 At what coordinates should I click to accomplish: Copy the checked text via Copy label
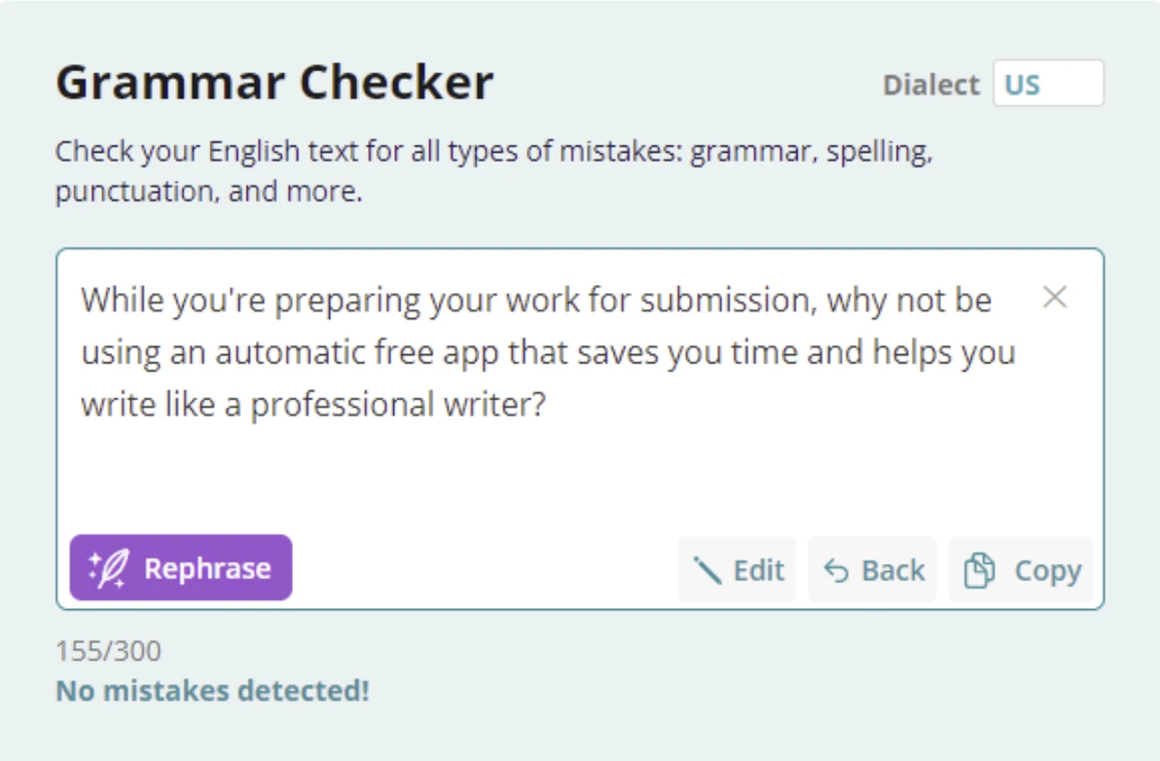pos(1047,570)
